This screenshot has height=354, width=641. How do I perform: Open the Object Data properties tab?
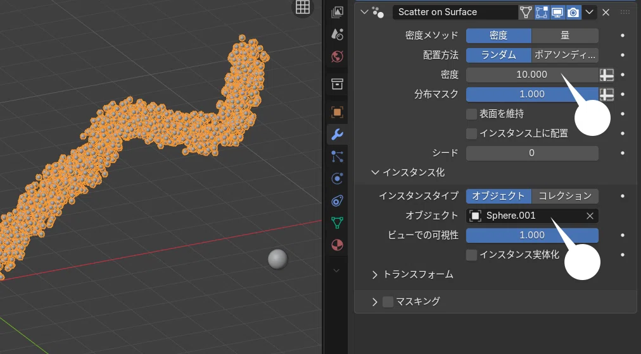point(337,223)
